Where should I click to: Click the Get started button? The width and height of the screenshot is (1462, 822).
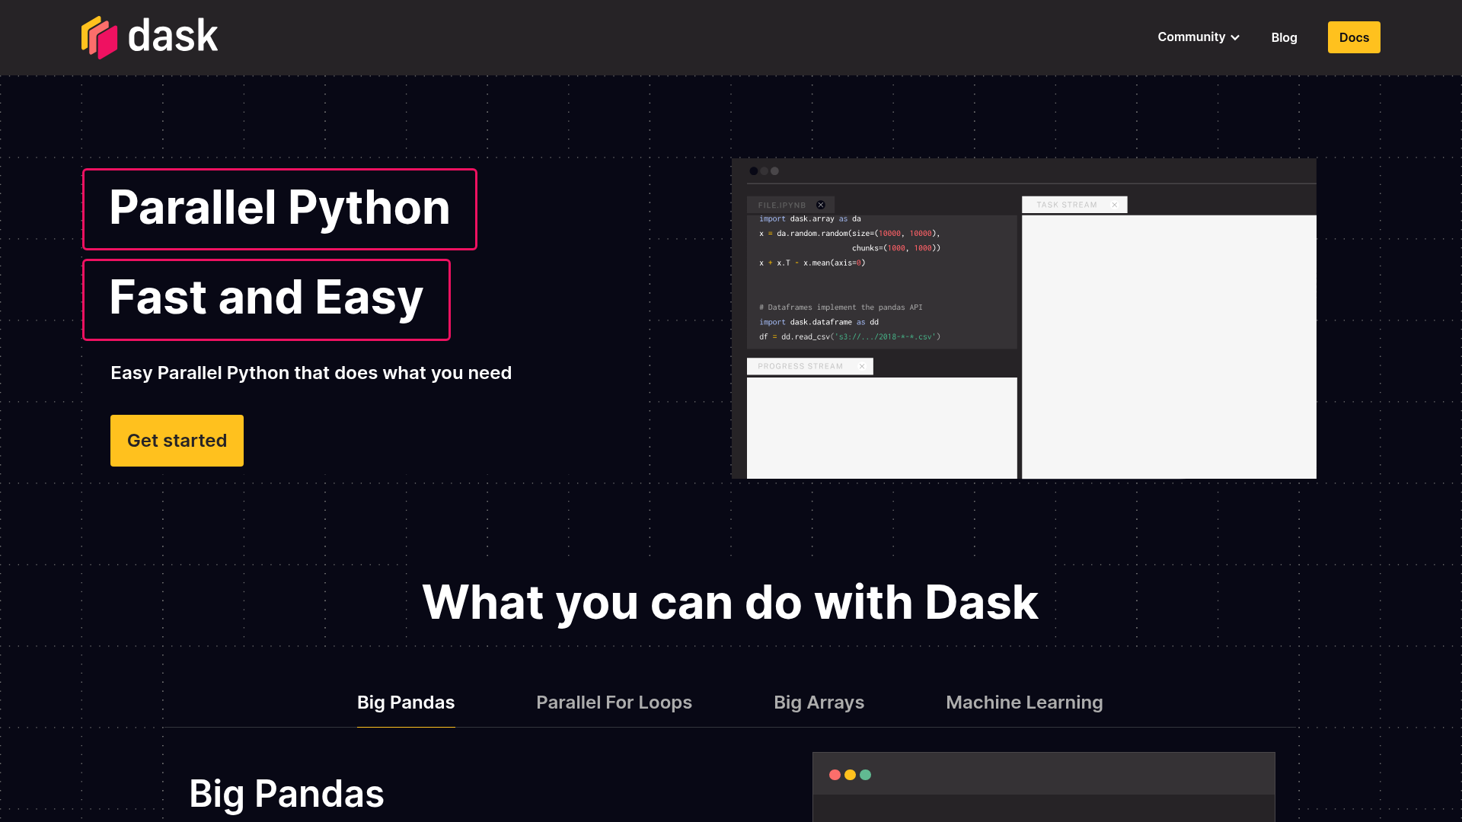177,440
